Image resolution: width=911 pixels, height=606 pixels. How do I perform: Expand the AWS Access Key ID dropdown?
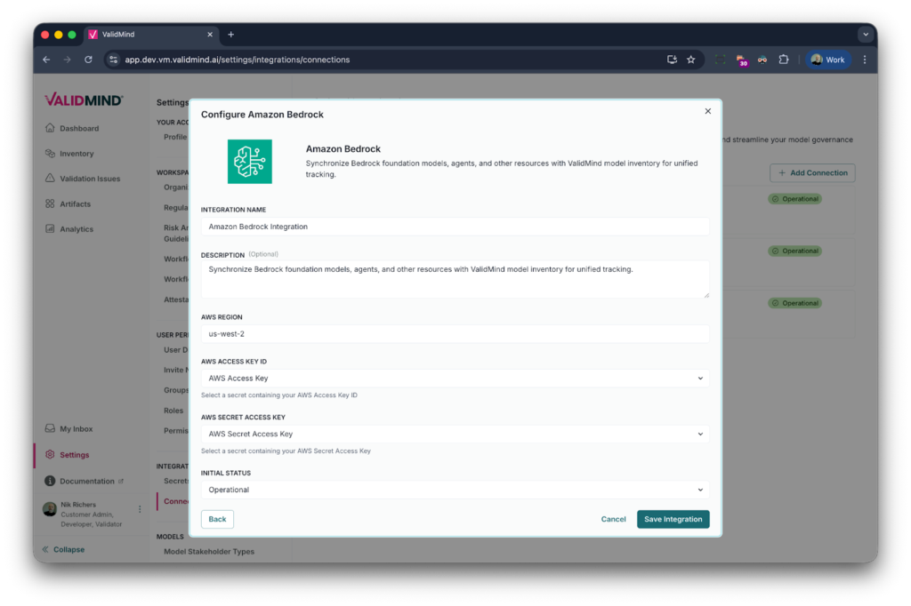[x=455, y=379]
